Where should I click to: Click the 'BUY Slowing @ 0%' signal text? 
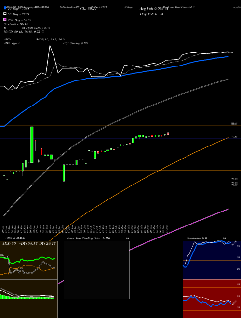pyautogui.click(x=76, y=43)
